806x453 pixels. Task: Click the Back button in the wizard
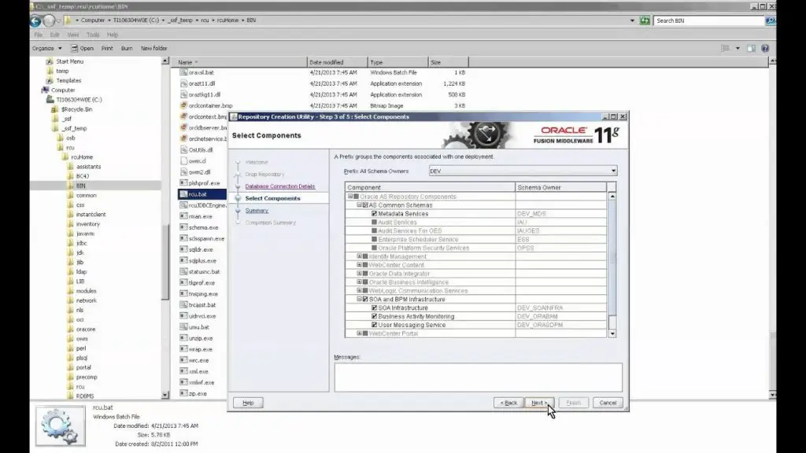click(509, 403)
